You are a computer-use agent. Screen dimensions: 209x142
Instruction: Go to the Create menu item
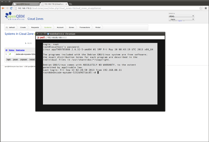[23, 27]
